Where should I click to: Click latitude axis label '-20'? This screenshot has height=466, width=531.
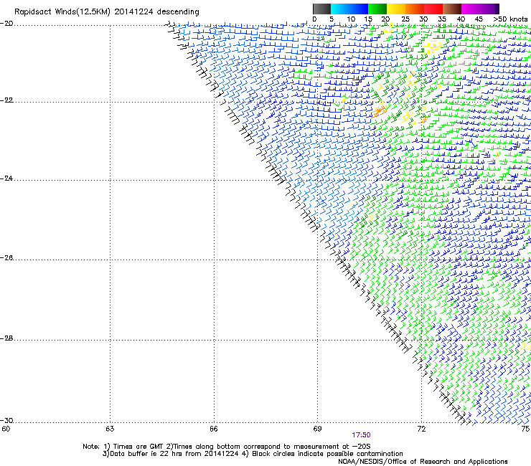pyautogui.click(x=6, y=24)
